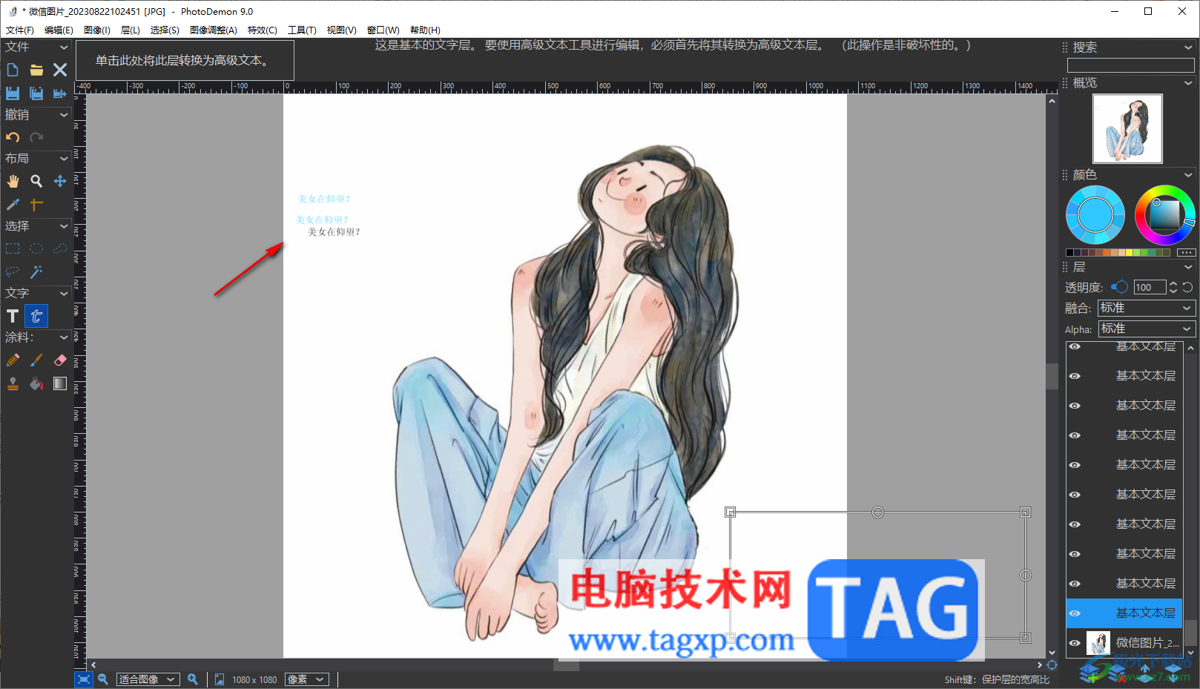Screen dimensions: 1200x689
Task: Reset layer opacity with the circular arrow
Action: click(1187, 287)
